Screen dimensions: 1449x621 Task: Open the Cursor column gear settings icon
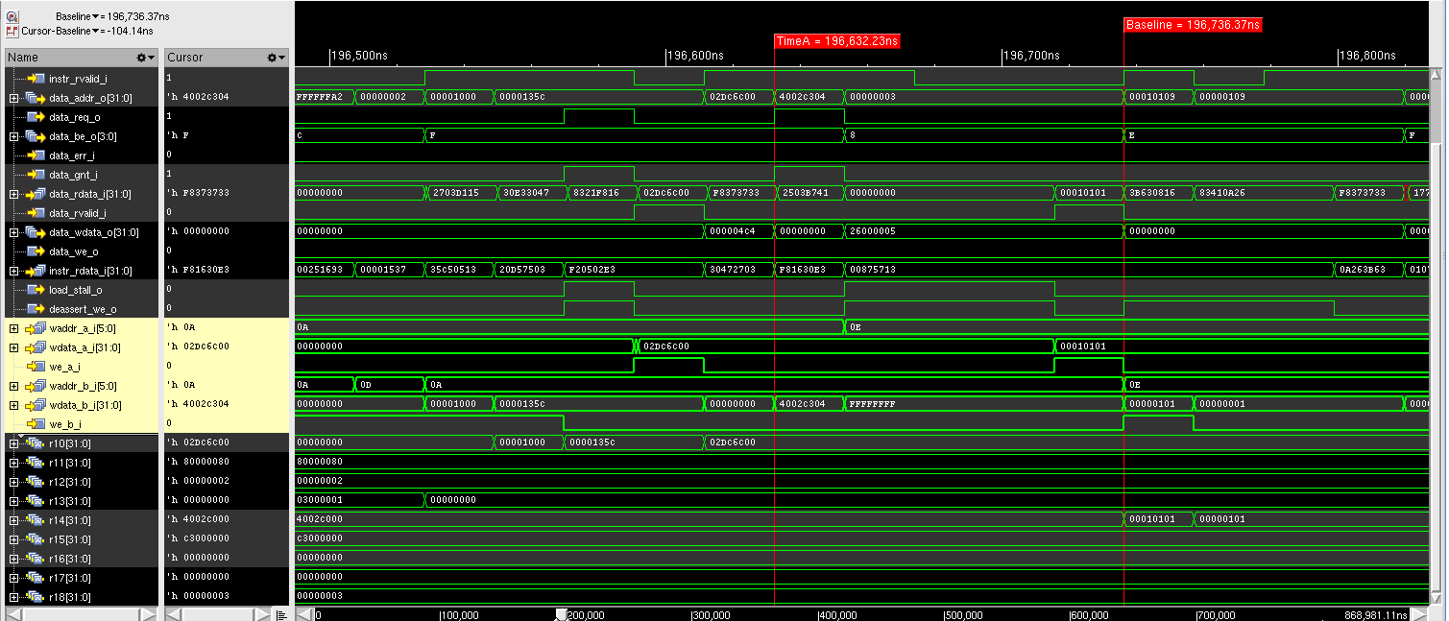pos(273,57)
